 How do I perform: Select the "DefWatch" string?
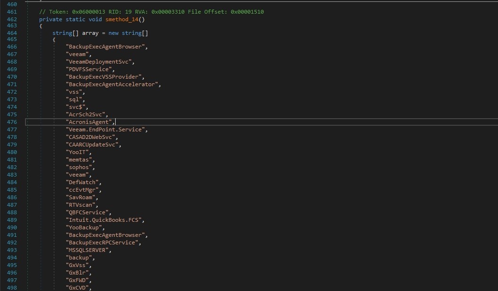click(82, 182)
